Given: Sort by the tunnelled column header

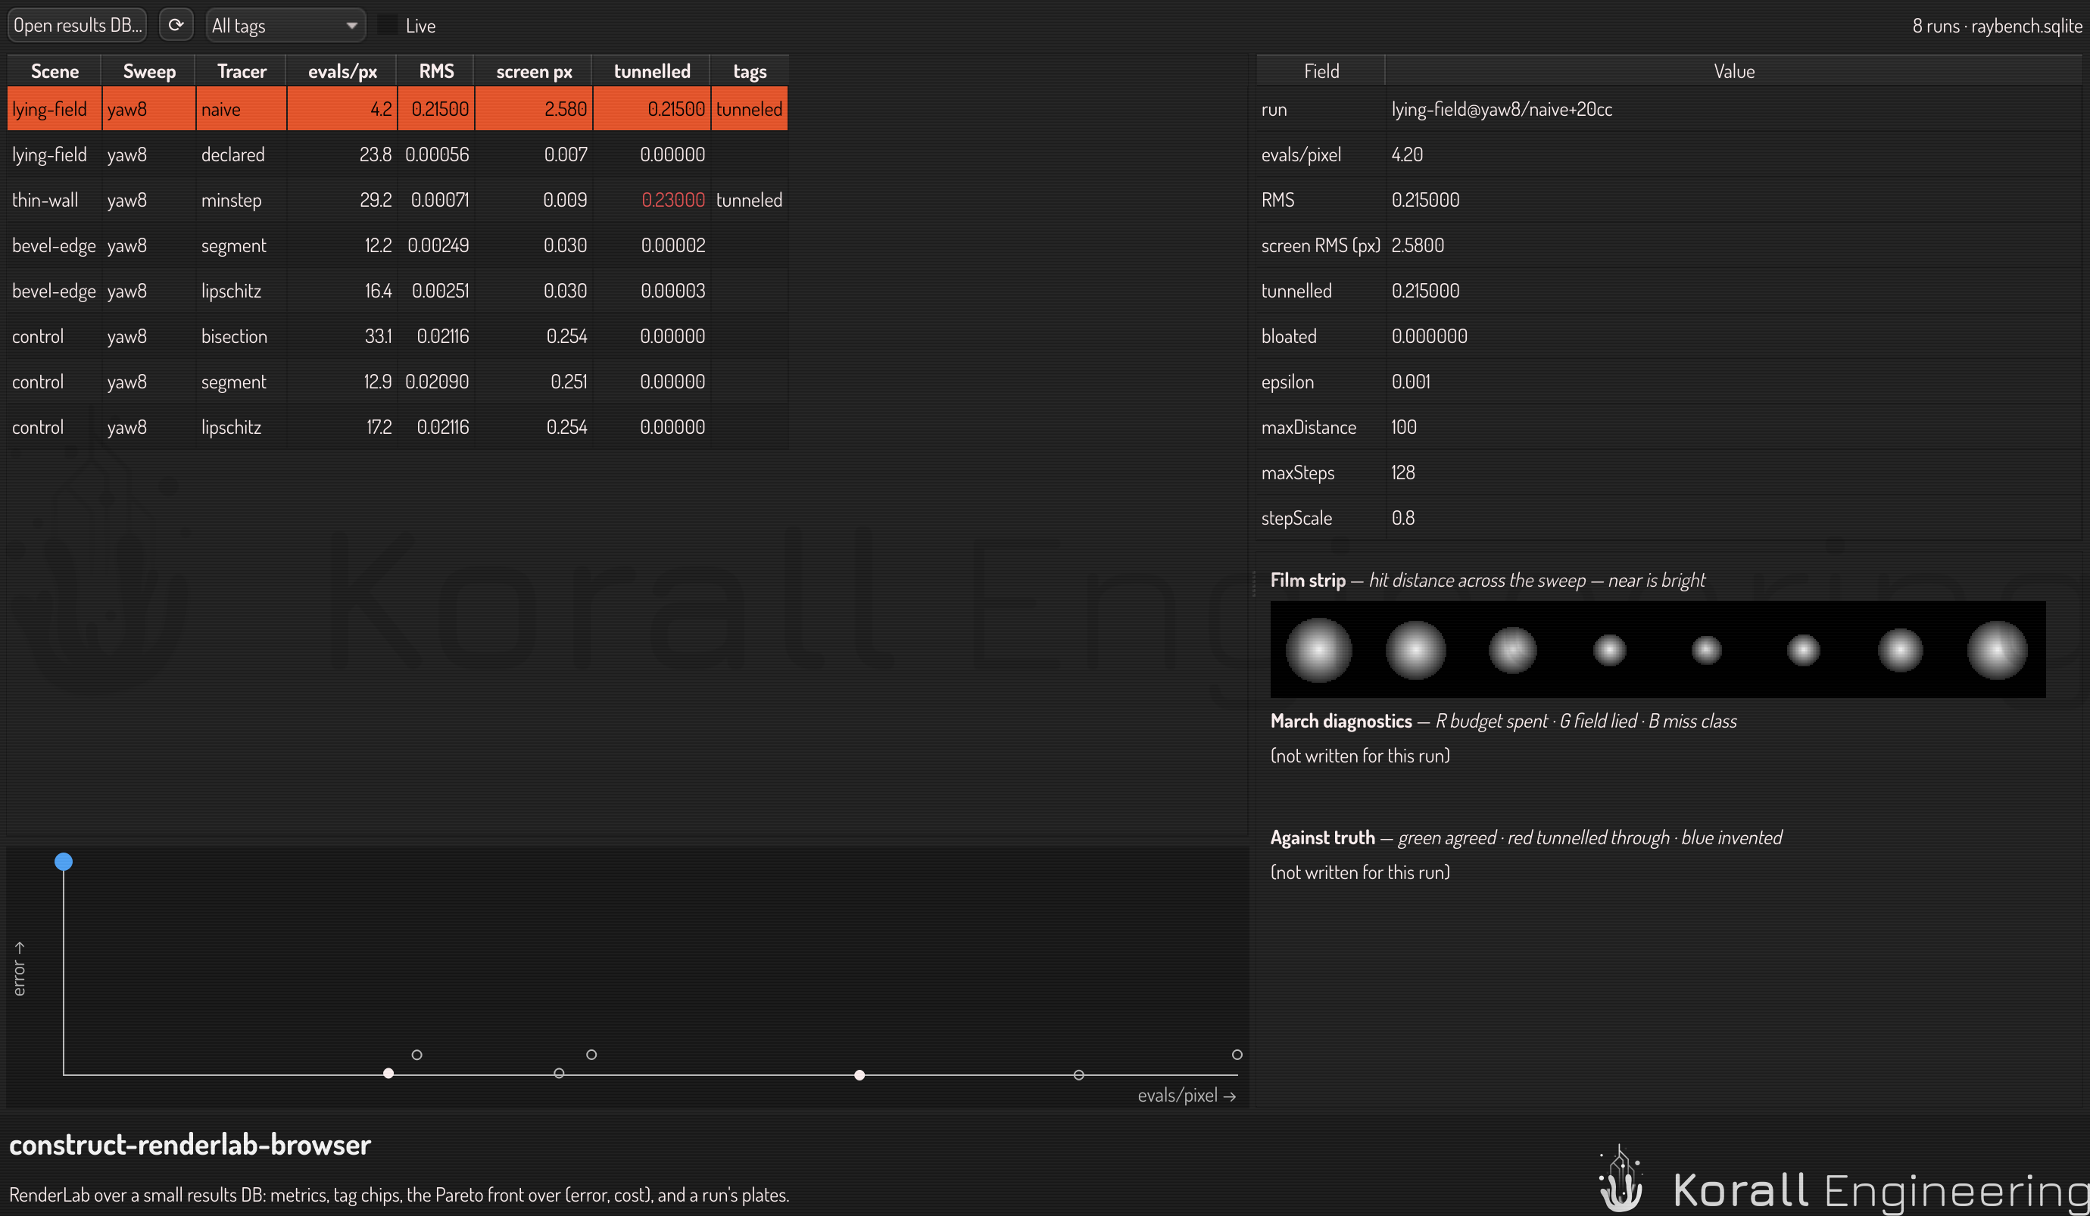Looking at the screenshot, I should point(652,71).
